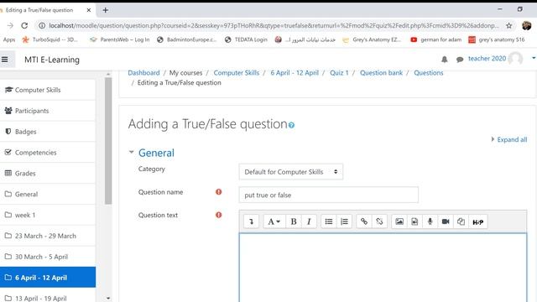537x302 pixels.
Task: Open ParentsWeb - Log In bookmark
Action: [120, 39]
